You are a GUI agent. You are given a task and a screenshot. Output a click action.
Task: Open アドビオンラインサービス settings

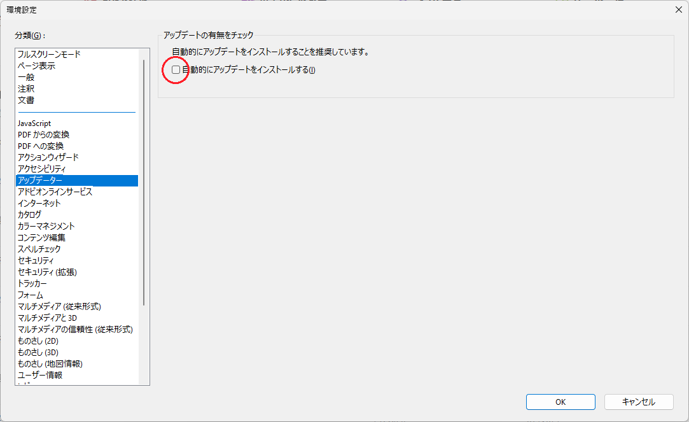[x=77, y=192]
